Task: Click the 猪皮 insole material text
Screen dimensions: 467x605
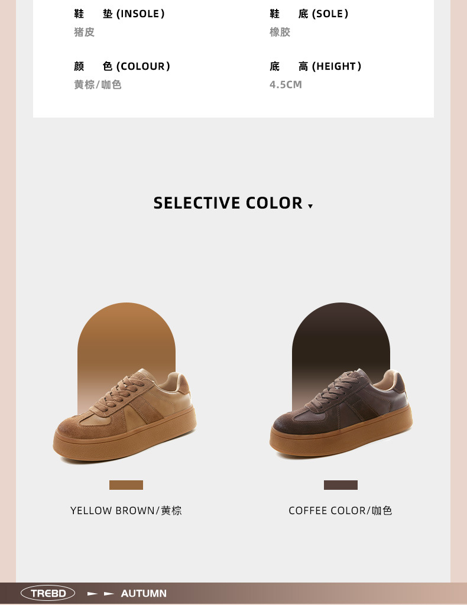Action: point(84,32)
